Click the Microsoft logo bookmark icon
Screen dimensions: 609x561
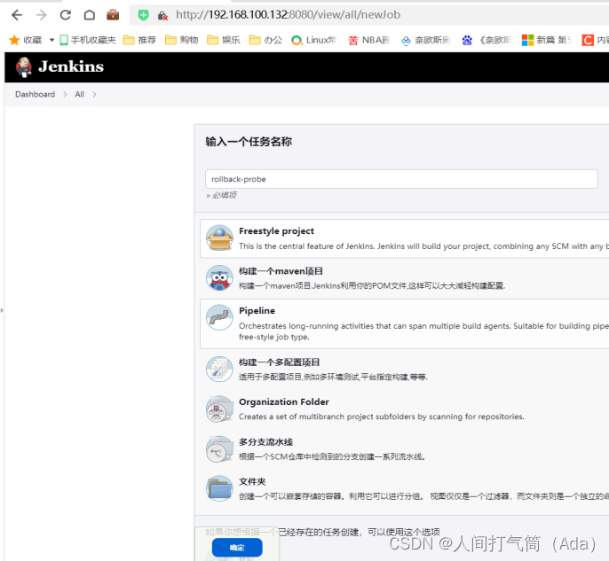[527, 40]
